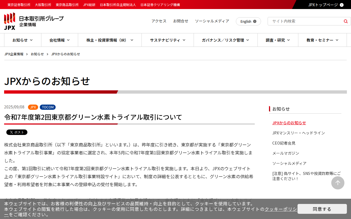This screenshot has width=351, height=219.
Task: Open 東京証券取引所 in the top bar
Action: (x=19, y=5)
